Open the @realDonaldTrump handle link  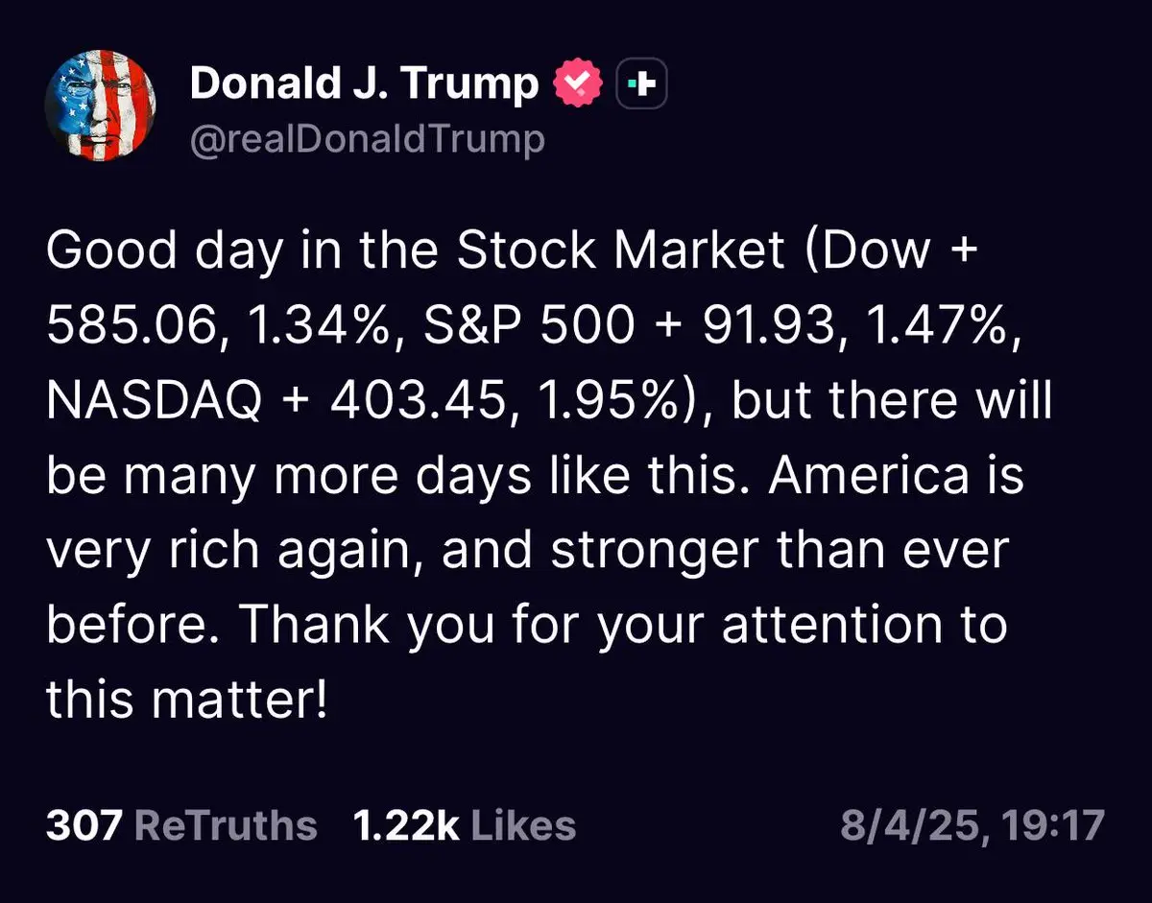pyautogui.click(x=368, y=140)
